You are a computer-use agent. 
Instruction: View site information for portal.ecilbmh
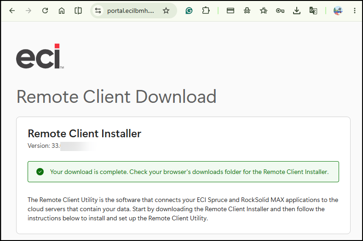click(98, 11)
